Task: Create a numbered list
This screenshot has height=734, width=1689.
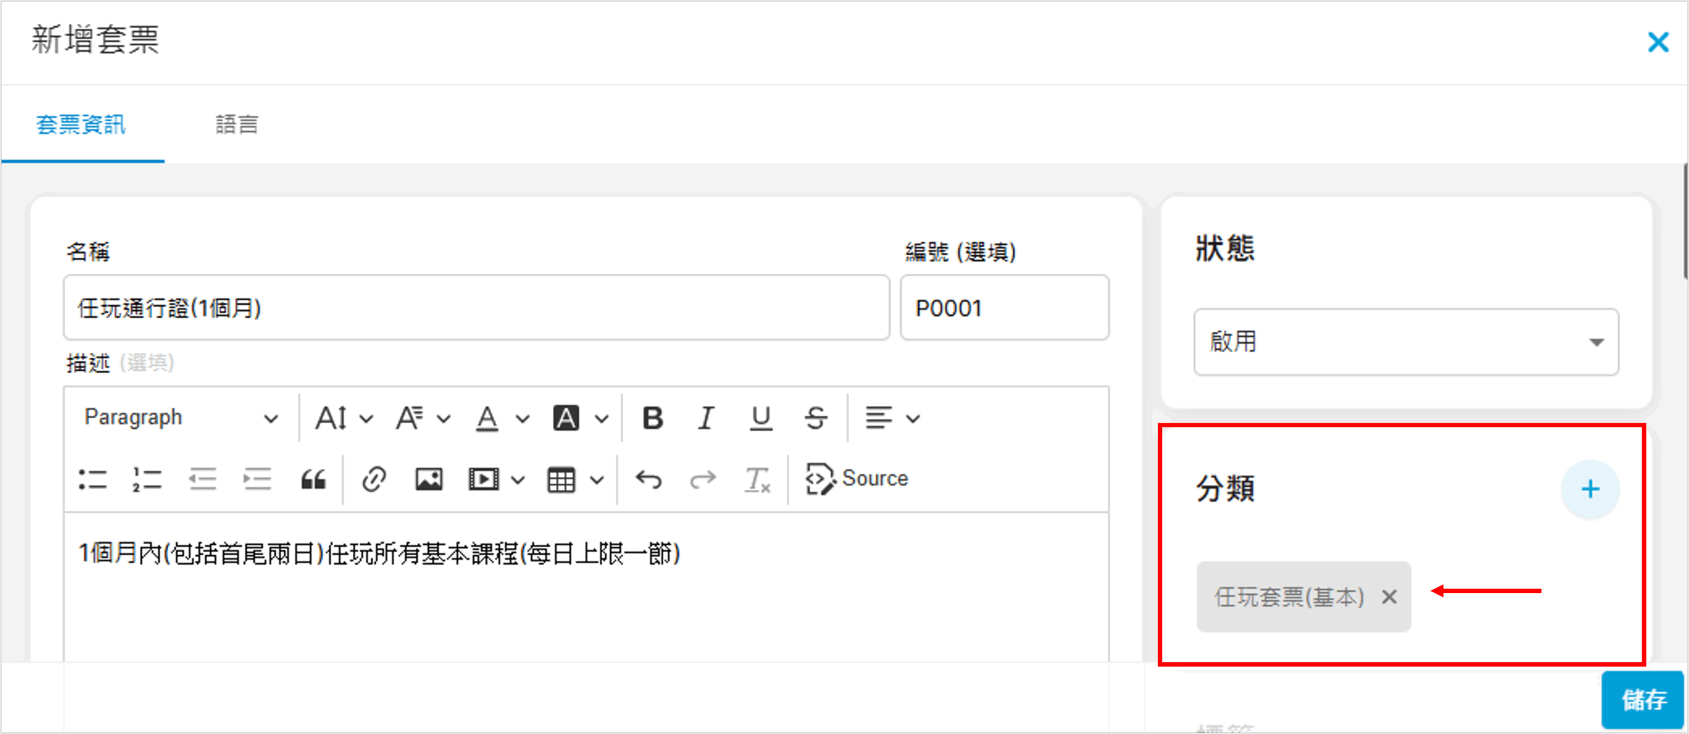Action: point(146,479)
